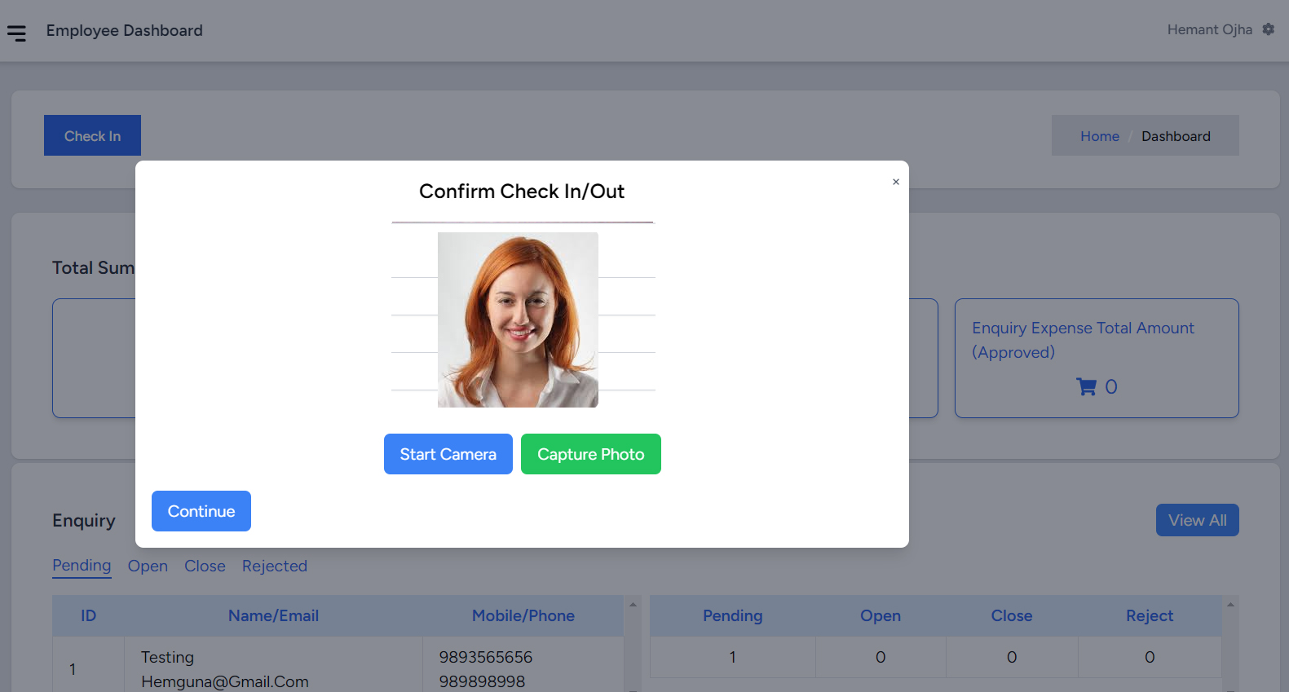Click the Capture Photo button
This screenshot has width=1289, height=692.
tap(590, 454)
